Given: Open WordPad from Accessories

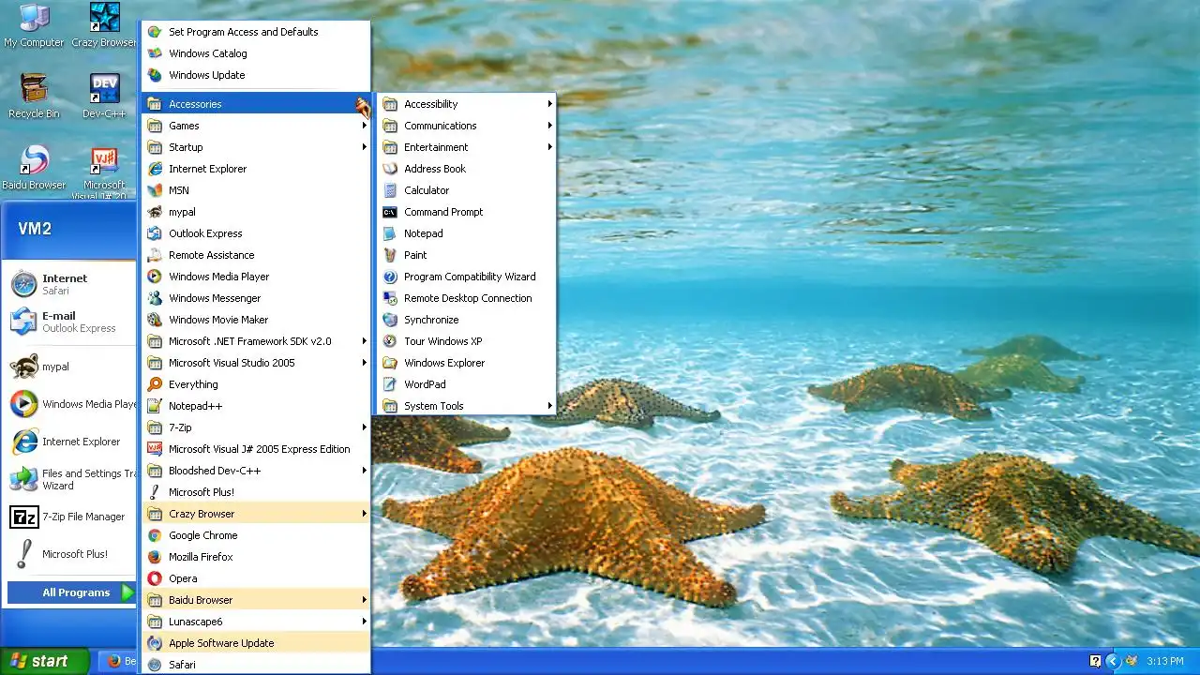Looking at the screenshot, I should pos(466,384).
